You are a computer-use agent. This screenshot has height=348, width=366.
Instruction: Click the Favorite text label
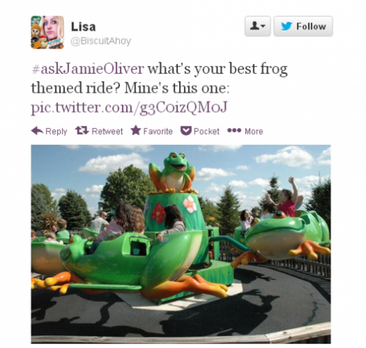pyautogui.click(x=158, y=132)
